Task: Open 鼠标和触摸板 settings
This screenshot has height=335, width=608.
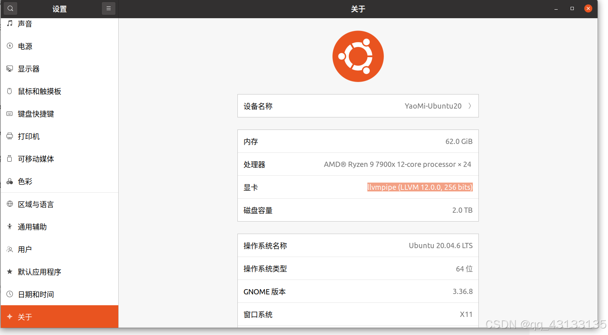Action: 60,91
